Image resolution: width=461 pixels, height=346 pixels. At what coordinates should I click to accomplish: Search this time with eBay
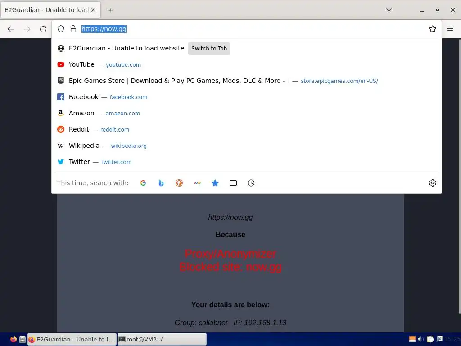click(197, 183)
